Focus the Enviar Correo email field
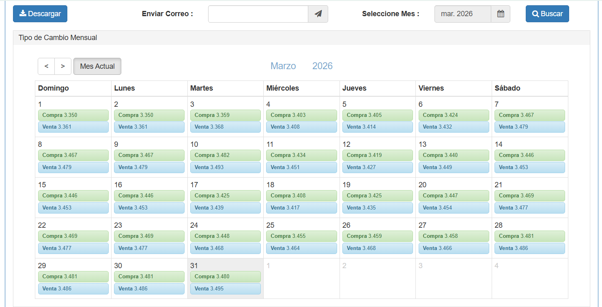This screenshot has width=602, height=307. click(x=258, y=14)
